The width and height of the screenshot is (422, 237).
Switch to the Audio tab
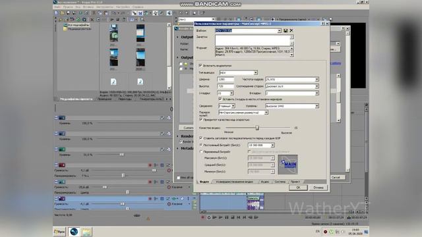[265, 182]
